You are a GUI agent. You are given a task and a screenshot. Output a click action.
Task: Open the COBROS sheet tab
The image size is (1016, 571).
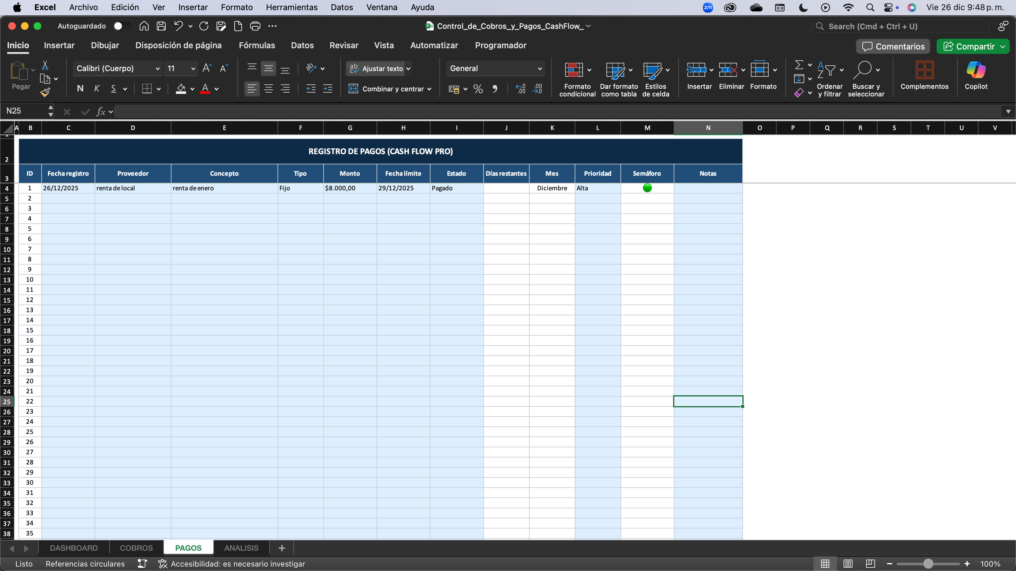[x=136, y=548]
